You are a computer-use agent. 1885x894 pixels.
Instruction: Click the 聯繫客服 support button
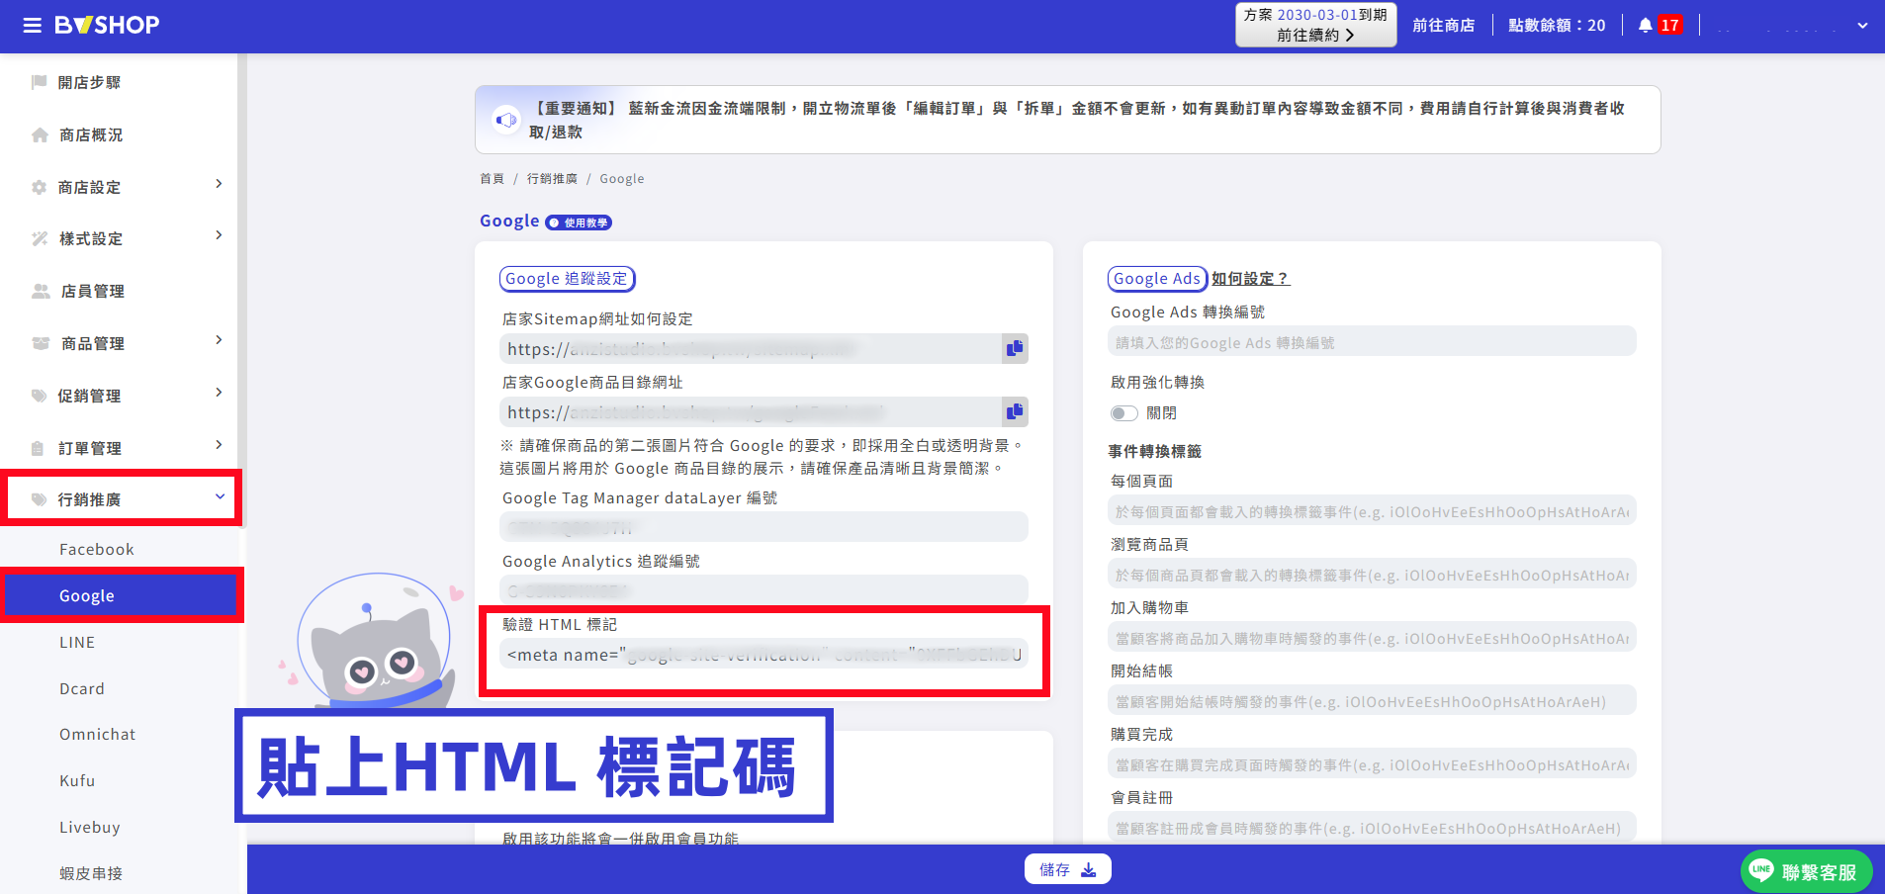point(1806,871)
